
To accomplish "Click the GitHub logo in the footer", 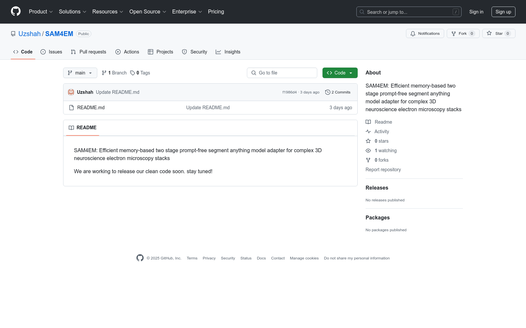I will coord(140,258).
